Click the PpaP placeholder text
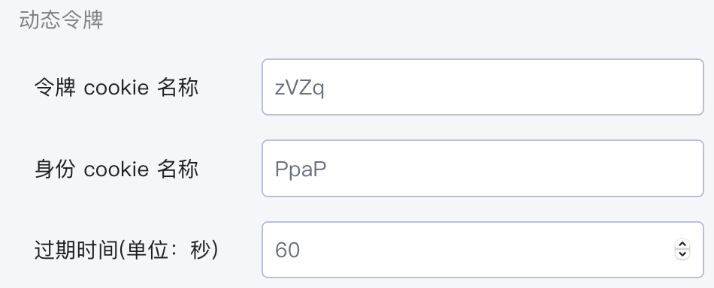Viewport: 714px width, 288px height. point(301,170)
